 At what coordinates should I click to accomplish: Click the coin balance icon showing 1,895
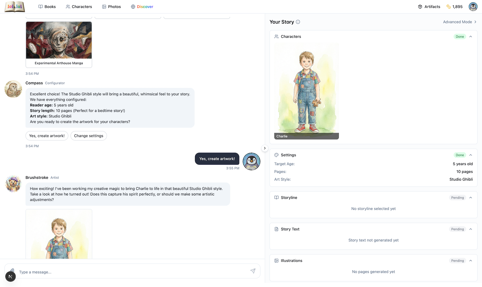click(448, 6)
